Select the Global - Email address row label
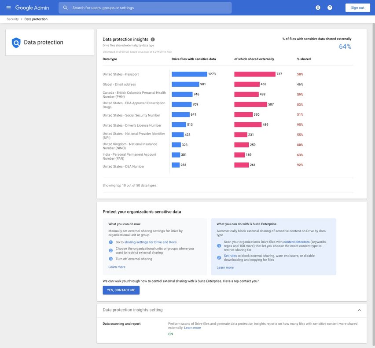The image size is (375, 348). 119,84
